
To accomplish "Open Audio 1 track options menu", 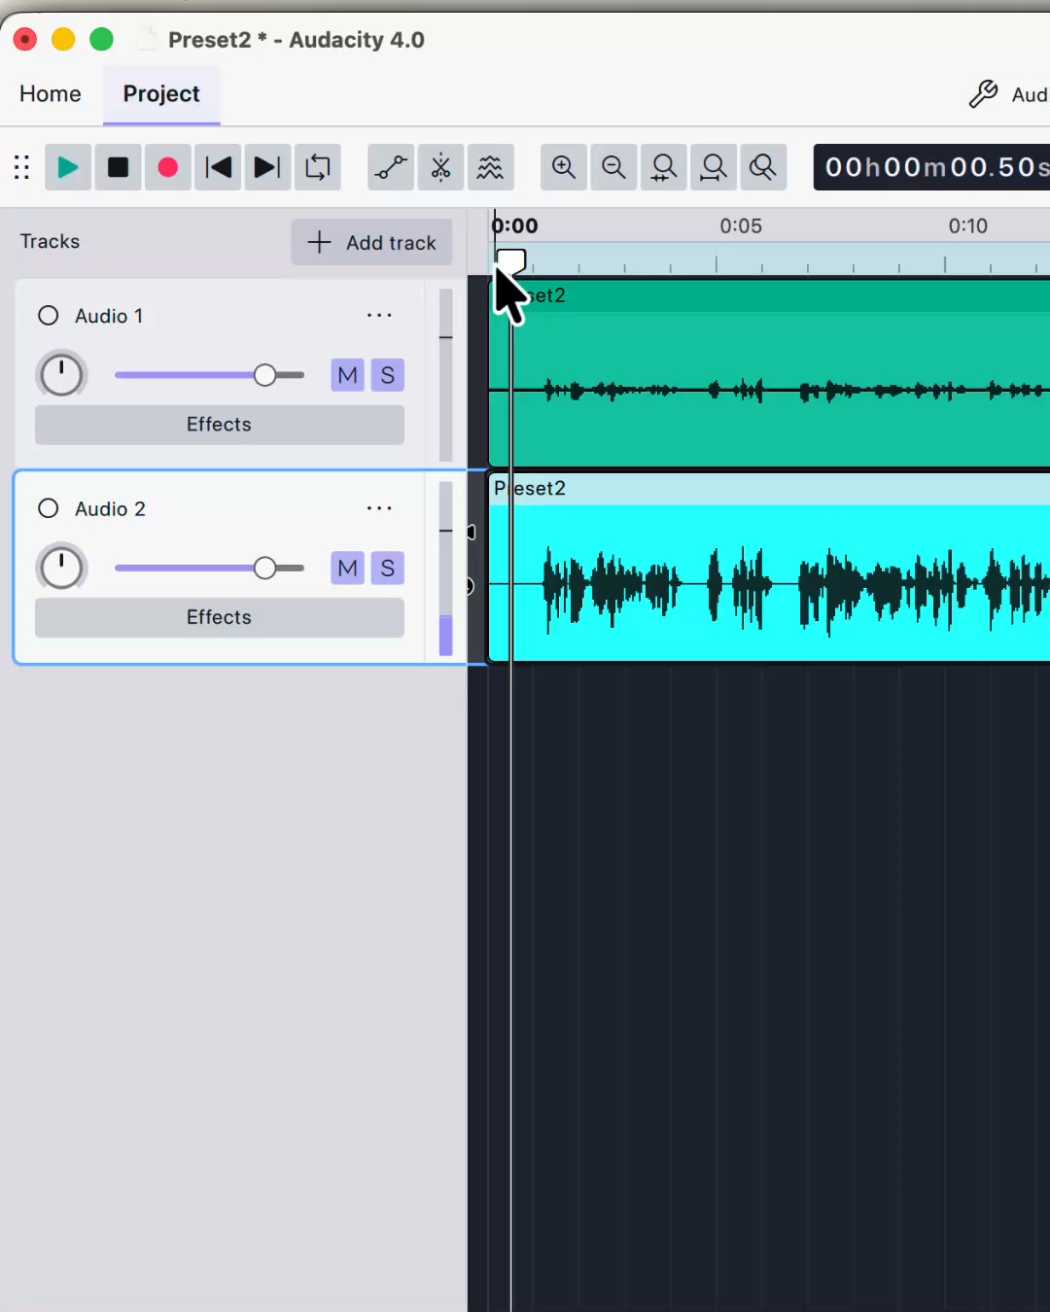I will tap(379, 315).
